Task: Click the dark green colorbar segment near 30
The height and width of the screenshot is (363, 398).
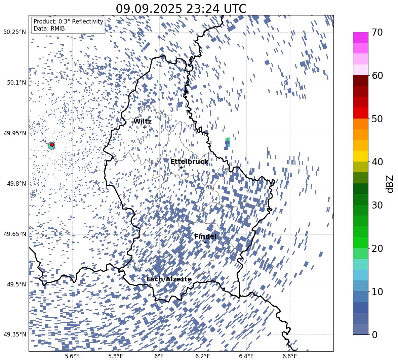Action: click(x=360, y=199)
